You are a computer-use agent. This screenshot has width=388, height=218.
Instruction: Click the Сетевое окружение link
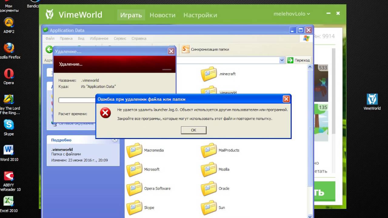pos(76,124)
